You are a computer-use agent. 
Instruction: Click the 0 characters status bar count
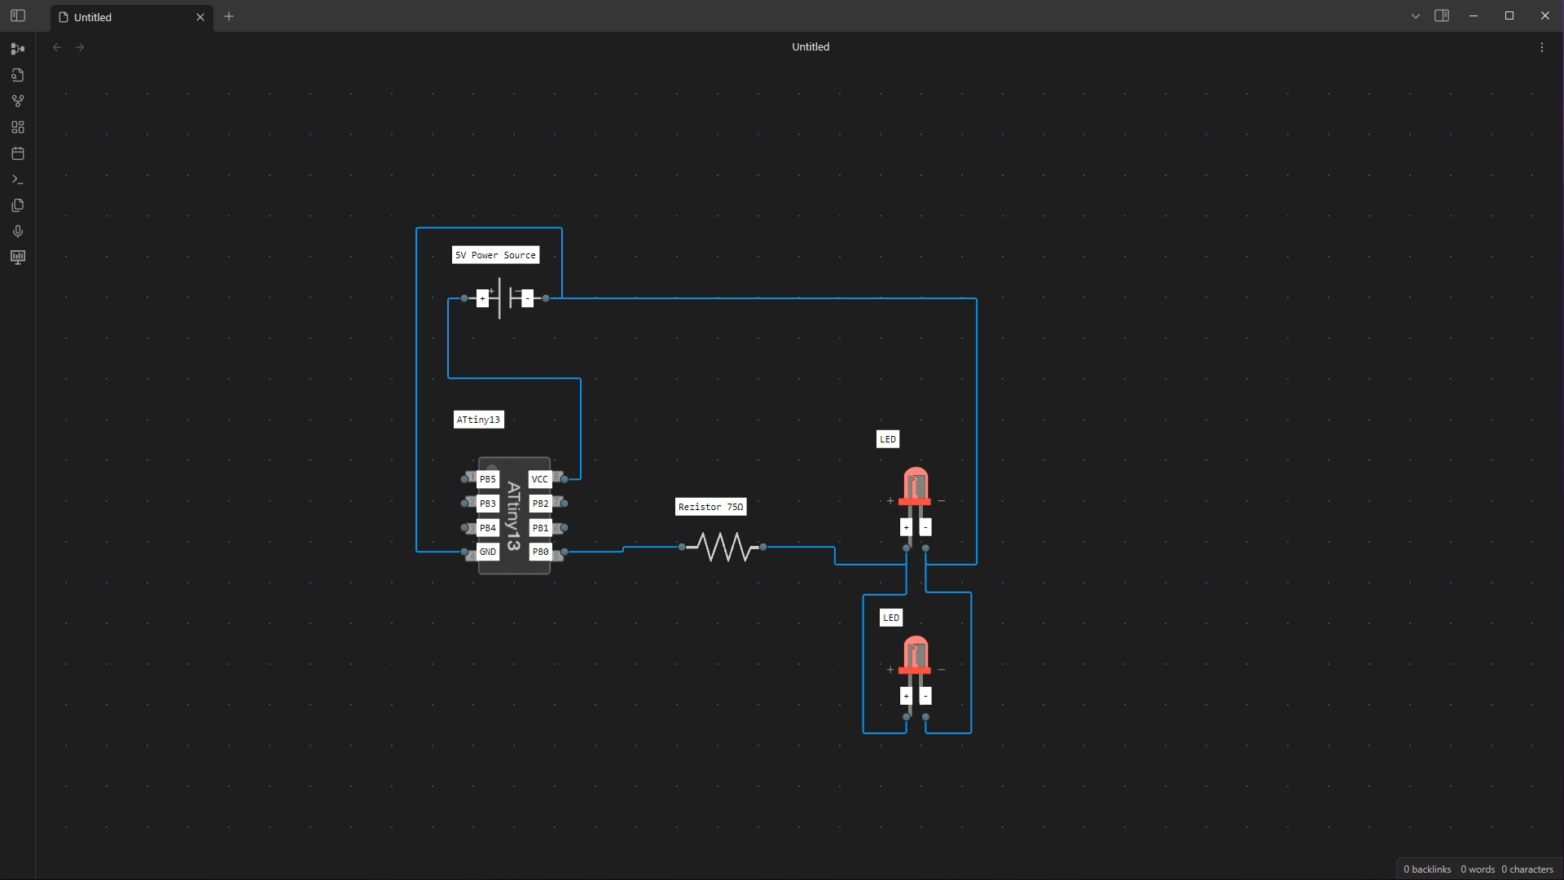coord(1527,869)
